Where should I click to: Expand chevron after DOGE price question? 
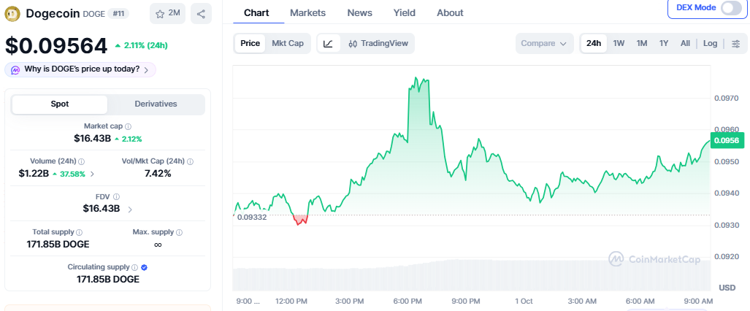pyautogui.click(x=146, y=70)
